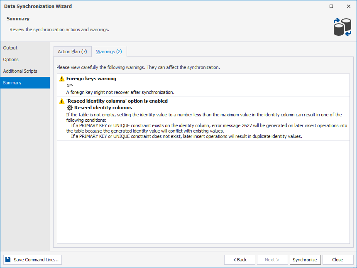Click the floppy disk icon on Save Command Line

[x=8, y=260]
